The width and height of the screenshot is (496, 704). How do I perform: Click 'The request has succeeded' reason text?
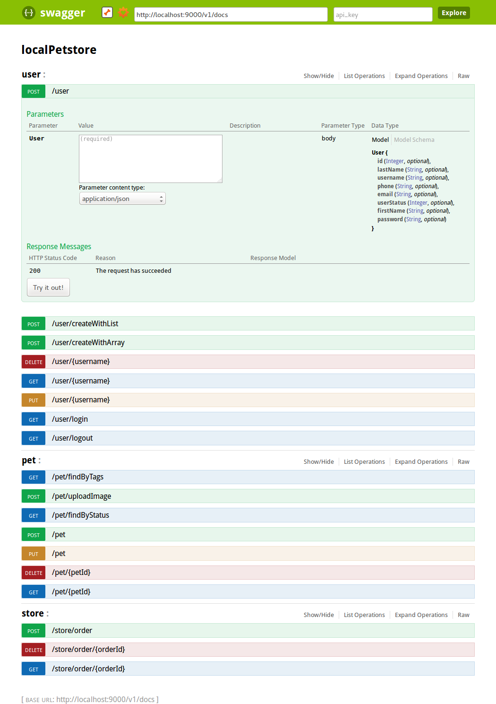(x=133, y=271)
